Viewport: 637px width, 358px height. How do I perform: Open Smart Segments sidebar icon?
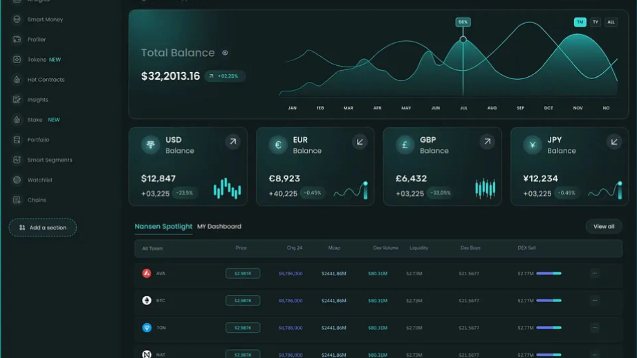pyautogui.click(x=17, y=160)
